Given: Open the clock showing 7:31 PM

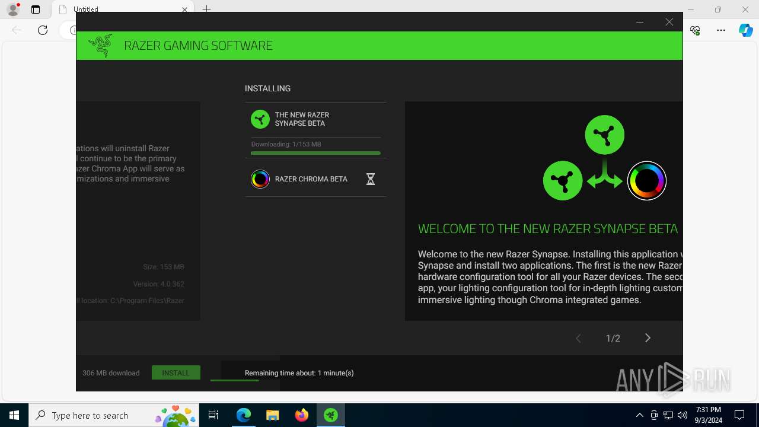Looking at the screenshot, I should coord(709,415).
